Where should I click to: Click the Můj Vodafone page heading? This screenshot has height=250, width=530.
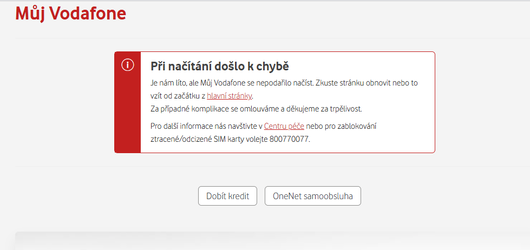pos(70,14)
